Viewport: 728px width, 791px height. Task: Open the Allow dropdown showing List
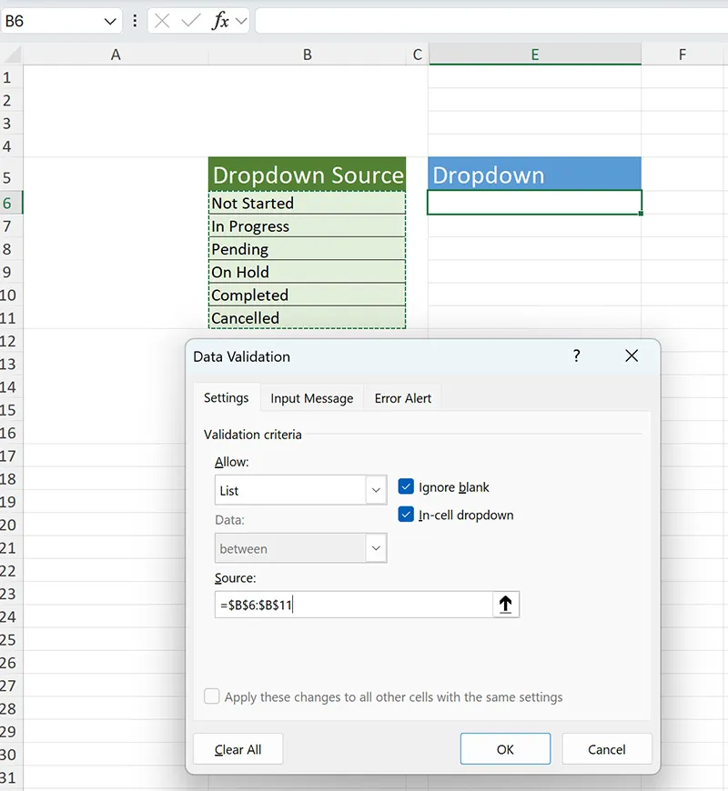375,490
